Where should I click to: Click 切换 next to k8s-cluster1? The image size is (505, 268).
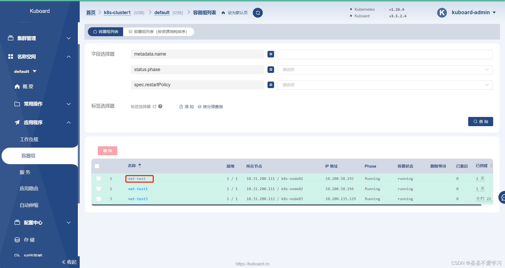[139, 13]
